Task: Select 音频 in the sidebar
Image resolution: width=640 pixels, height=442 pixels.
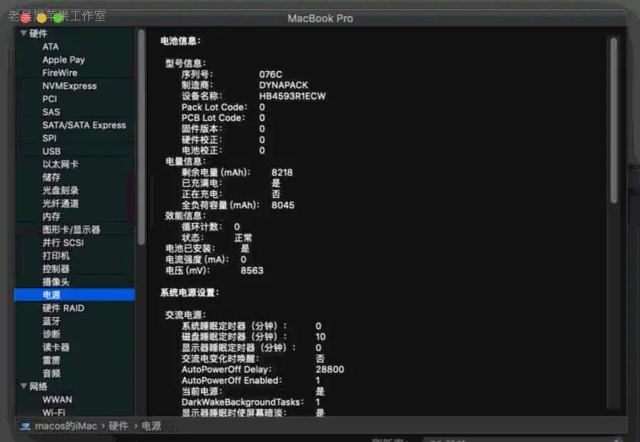Action: [x=51, y=373]
